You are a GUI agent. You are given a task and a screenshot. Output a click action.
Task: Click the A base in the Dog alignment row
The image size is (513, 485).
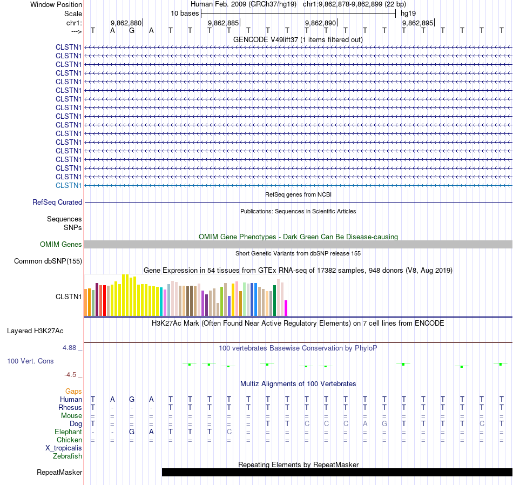click(x=365, y=424)
